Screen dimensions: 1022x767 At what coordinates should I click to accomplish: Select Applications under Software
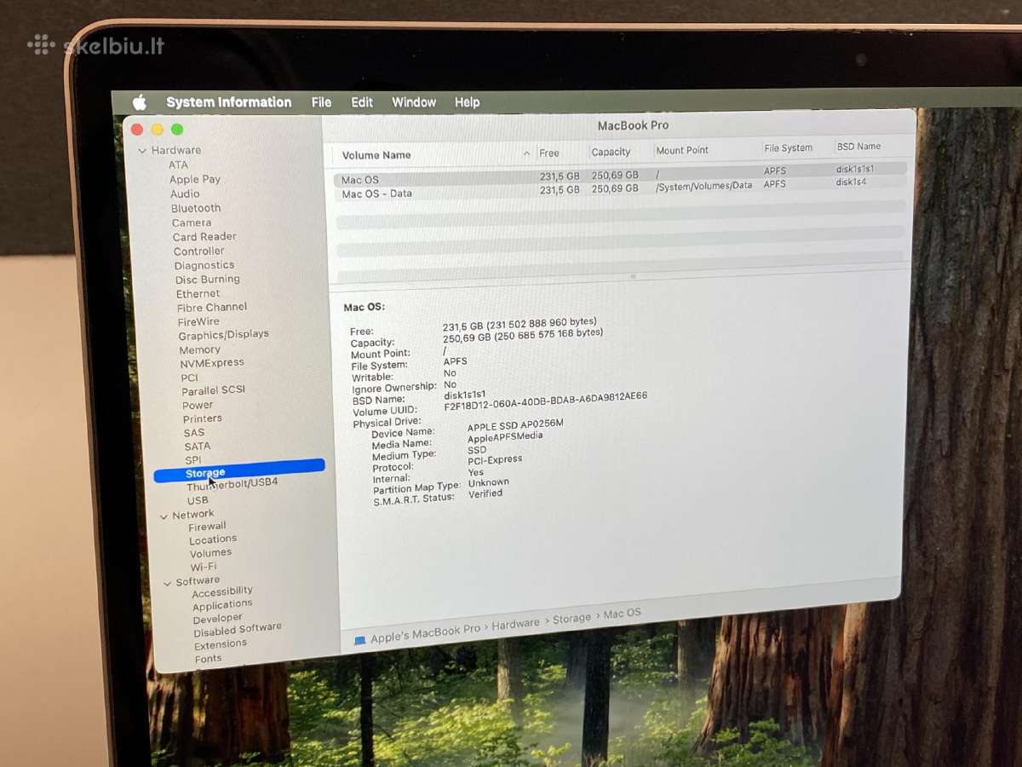click(x=222, y=605)
